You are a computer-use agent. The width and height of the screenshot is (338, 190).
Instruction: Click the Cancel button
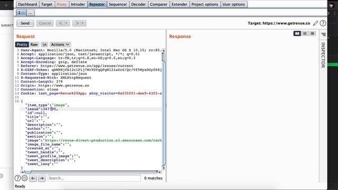pyautogui.click(x=45, y=23)
